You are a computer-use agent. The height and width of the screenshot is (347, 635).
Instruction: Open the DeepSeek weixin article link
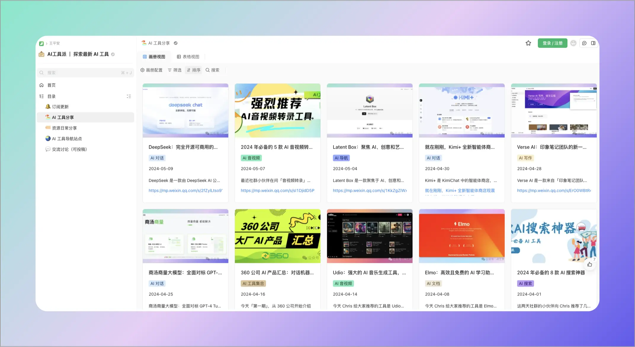pos(185,191)
